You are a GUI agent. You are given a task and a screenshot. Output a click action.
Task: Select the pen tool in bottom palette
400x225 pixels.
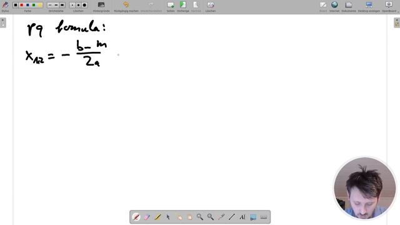point(136,217)
